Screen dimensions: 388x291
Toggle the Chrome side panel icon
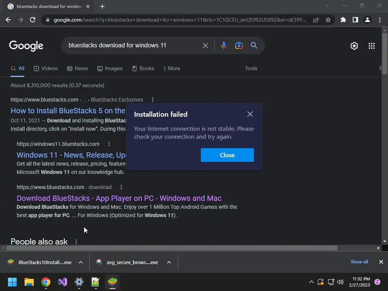[355, 20]
